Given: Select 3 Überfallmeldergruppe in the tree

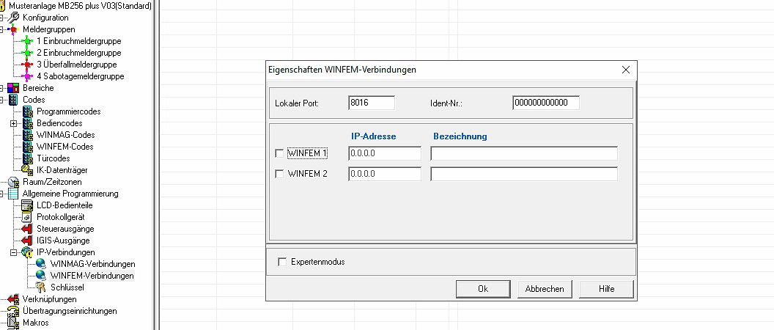Looking at the screenshot, I should pyautogui.click(x=76, y=65).
